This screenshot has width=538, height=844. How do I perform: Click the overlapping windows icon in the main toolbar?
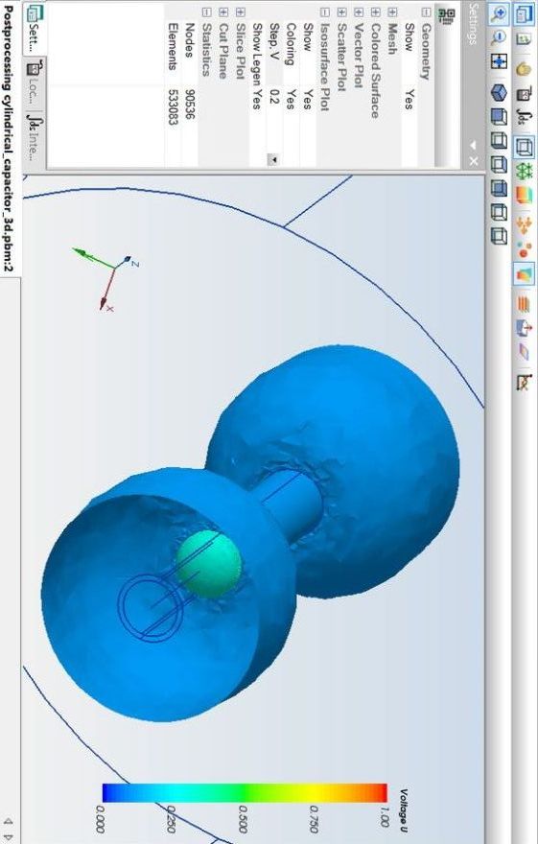click(524, 14)
